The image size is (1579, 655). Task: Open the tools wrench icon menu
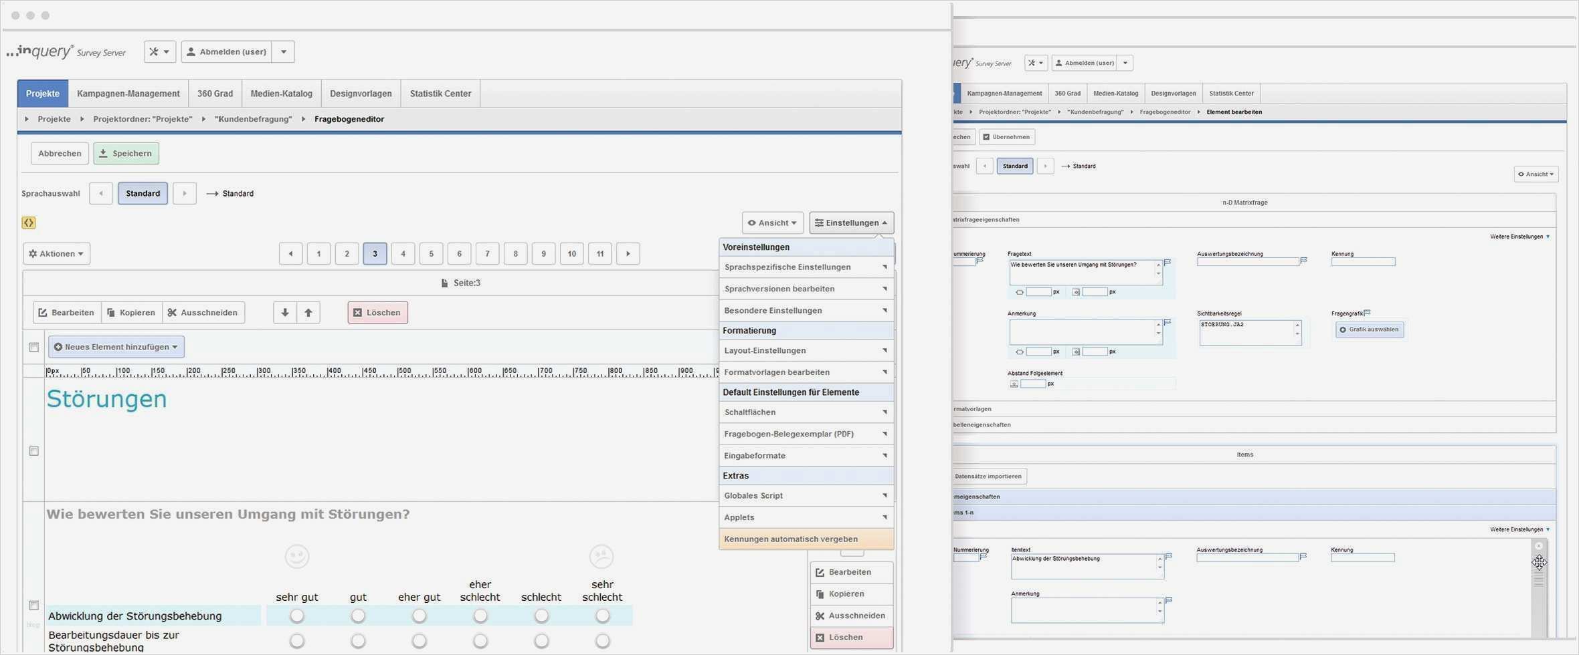[159, 51]
